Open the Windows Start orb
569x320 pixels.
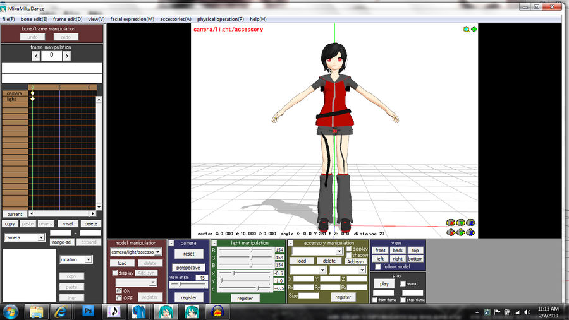tap(10, 312)
